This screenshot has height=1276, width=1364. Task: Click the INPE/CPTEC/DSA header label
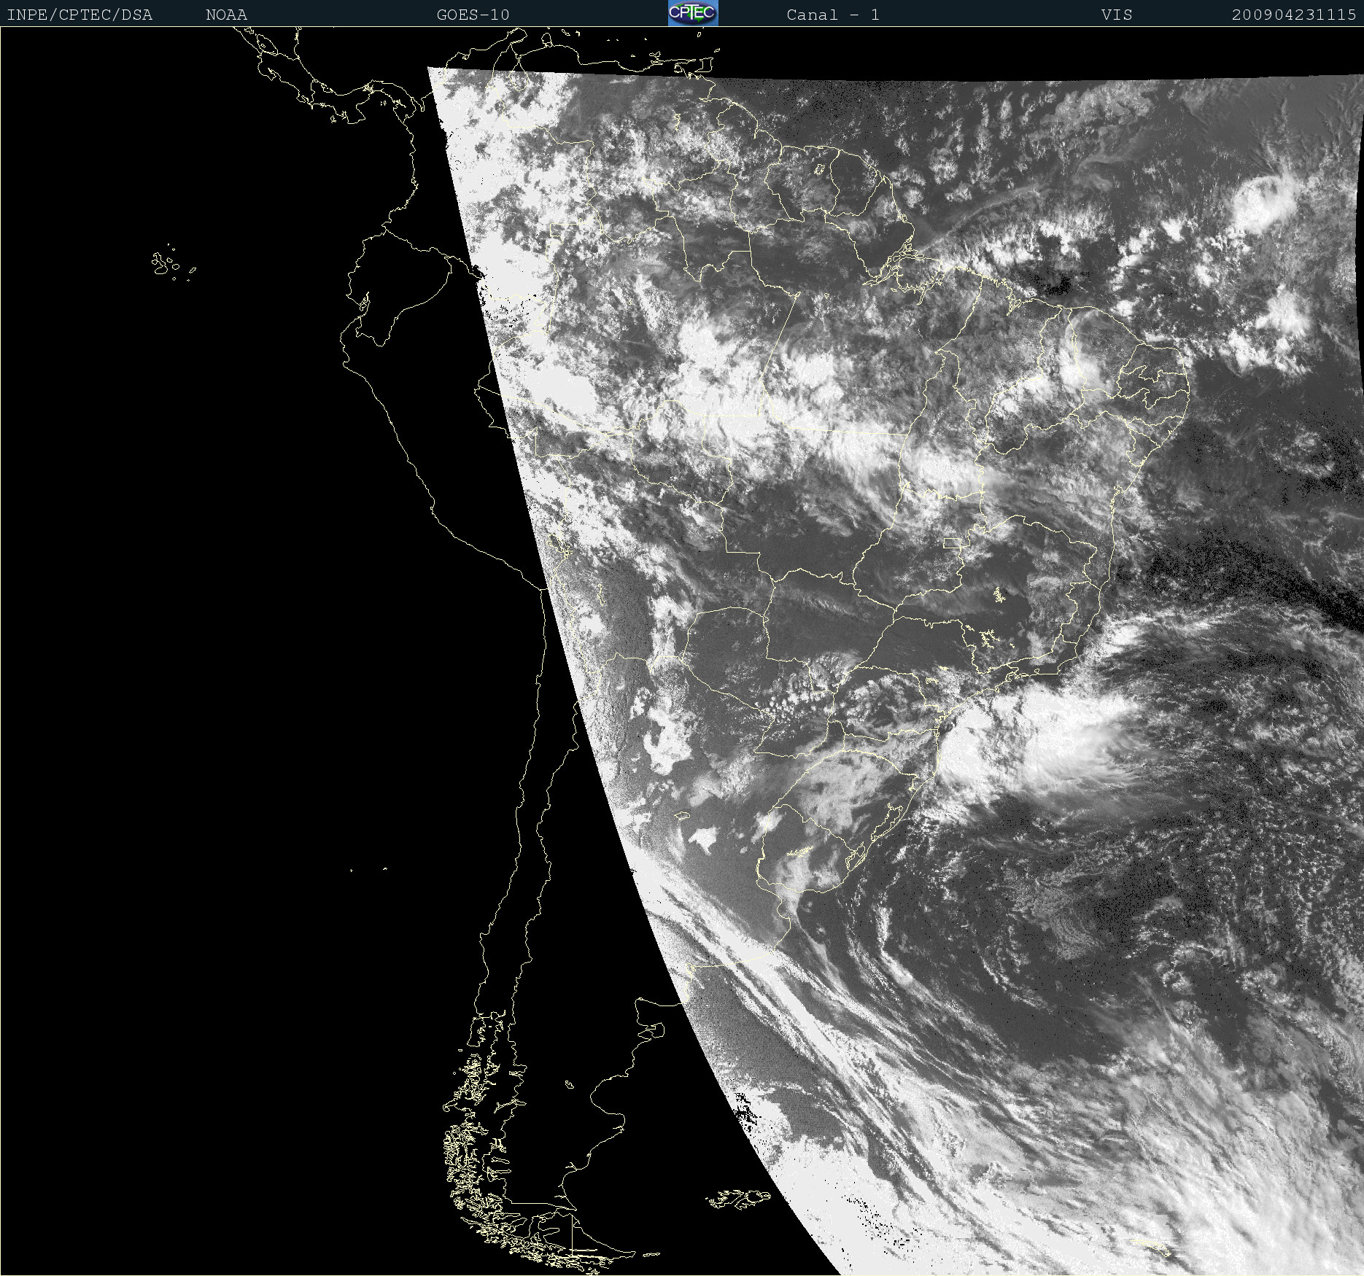pos(80,15)
